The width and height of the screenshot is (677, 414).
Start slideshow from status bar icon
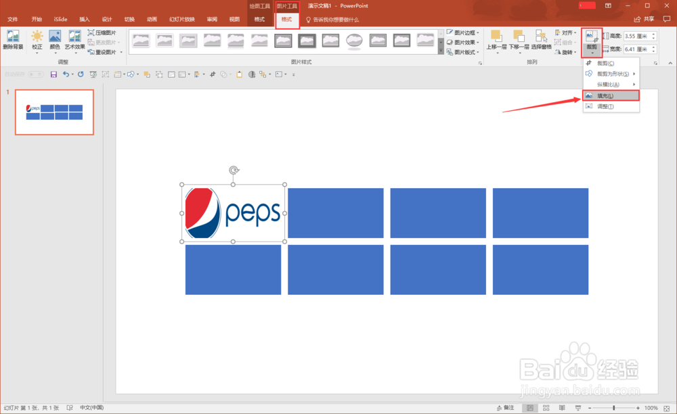point(578,408)
